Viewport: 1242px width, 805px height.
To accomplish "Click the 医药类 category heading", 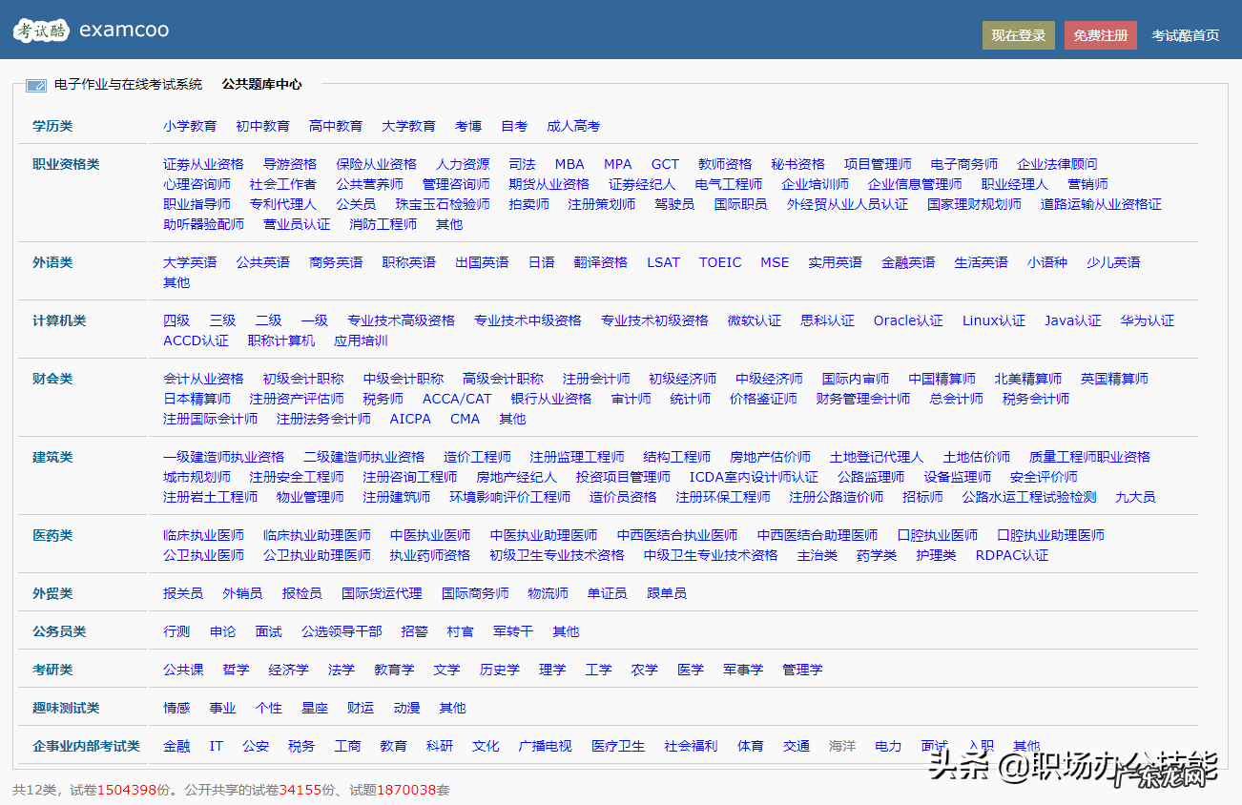I will (52, 535).
